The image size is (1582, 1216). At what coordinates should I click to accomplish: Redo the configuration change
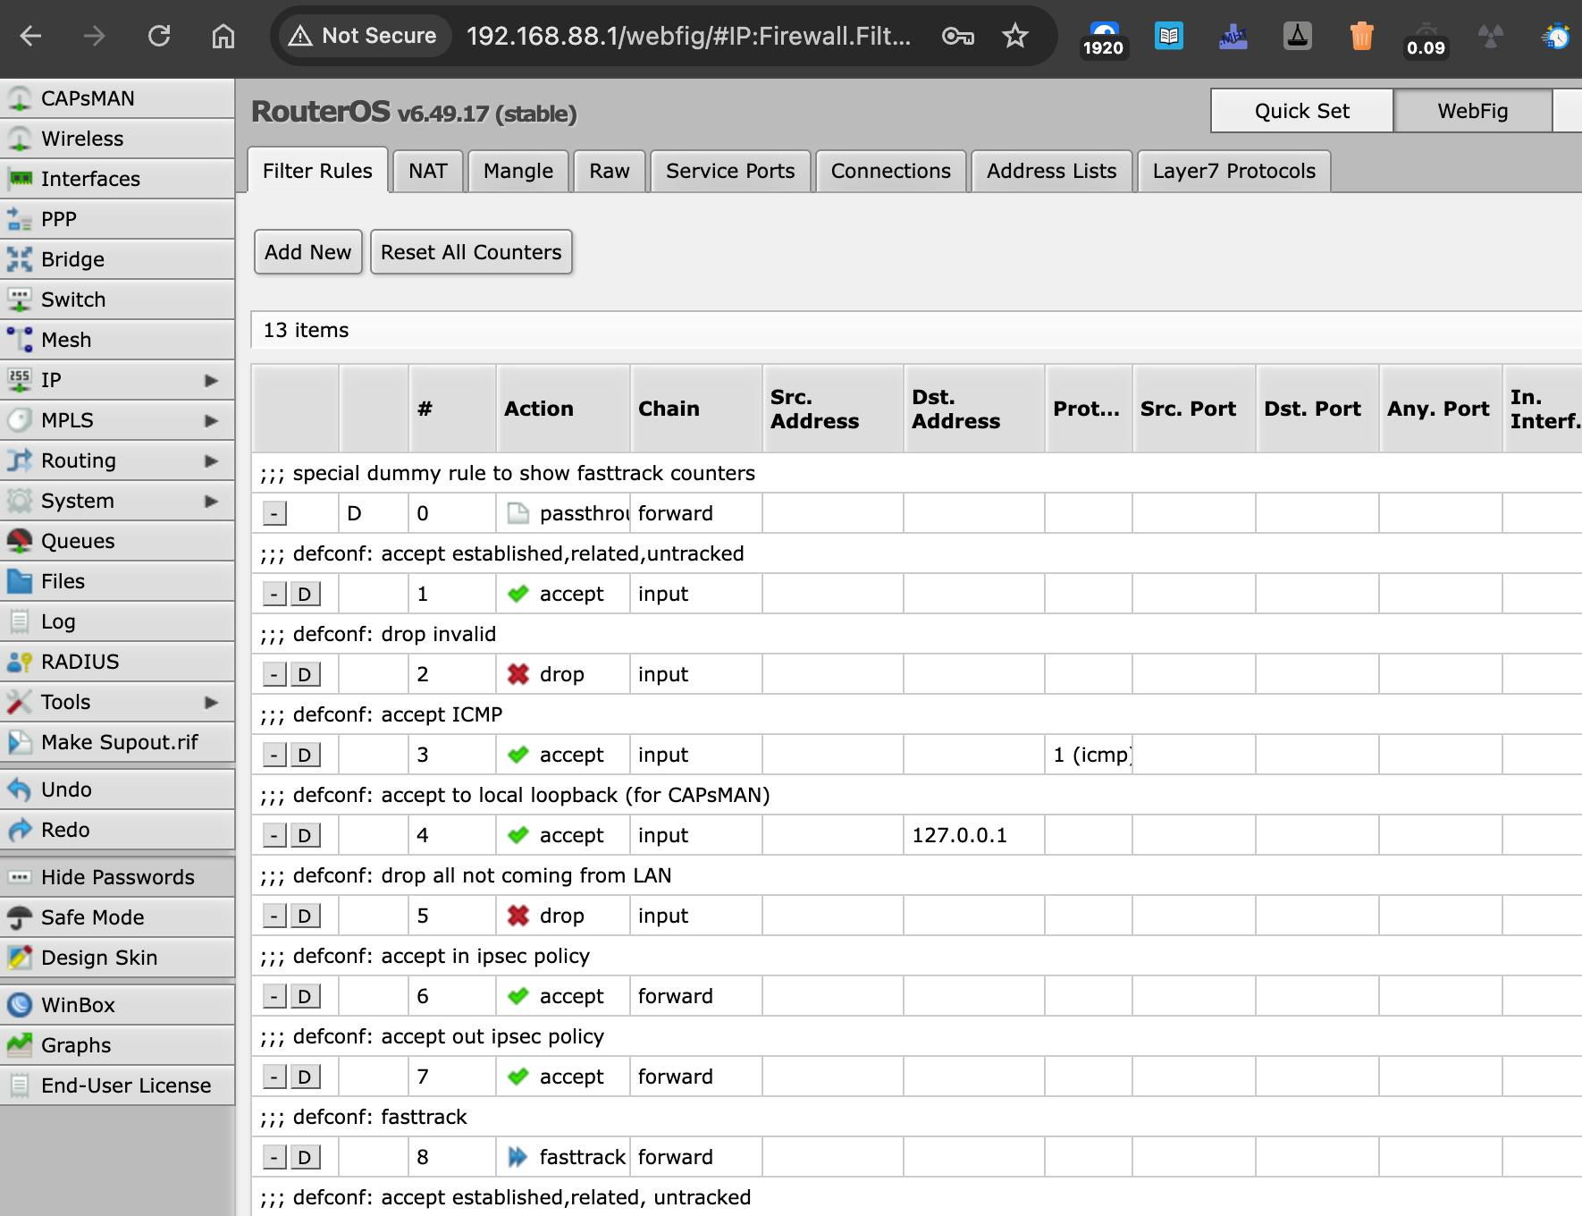pos(117,830)
